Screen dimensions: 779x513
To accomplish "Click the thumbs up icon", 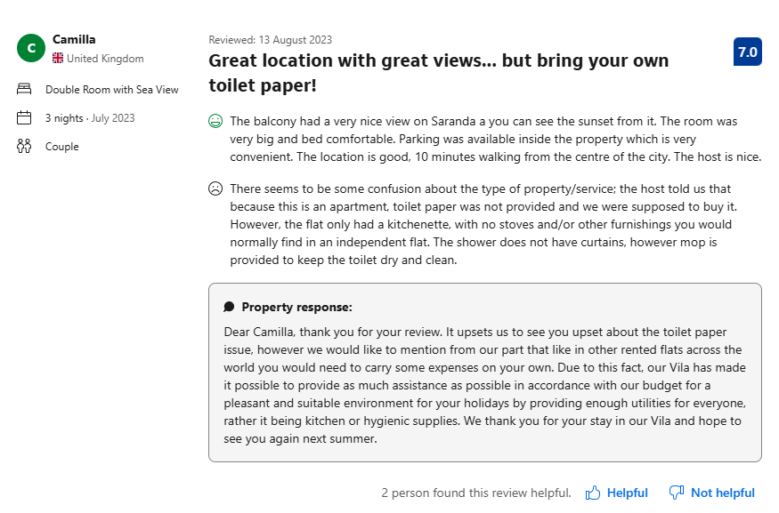I will tap(593, 493).
